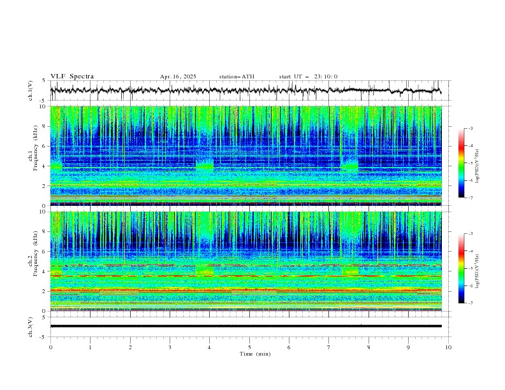The height and width of the screenshot is (390, 505).
Task: Click the time axis tick label '3'
Action: coord(170,347)
